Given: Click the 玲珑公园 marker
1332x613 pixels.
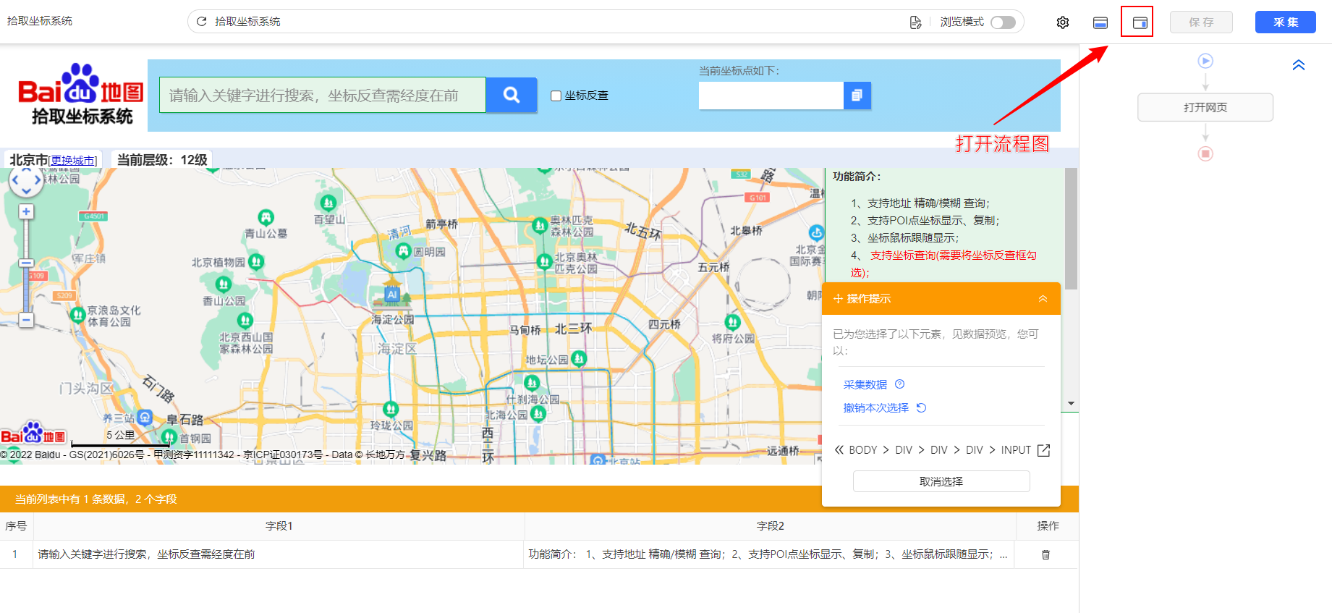Looking at the screenshot, I should [391, 409].
